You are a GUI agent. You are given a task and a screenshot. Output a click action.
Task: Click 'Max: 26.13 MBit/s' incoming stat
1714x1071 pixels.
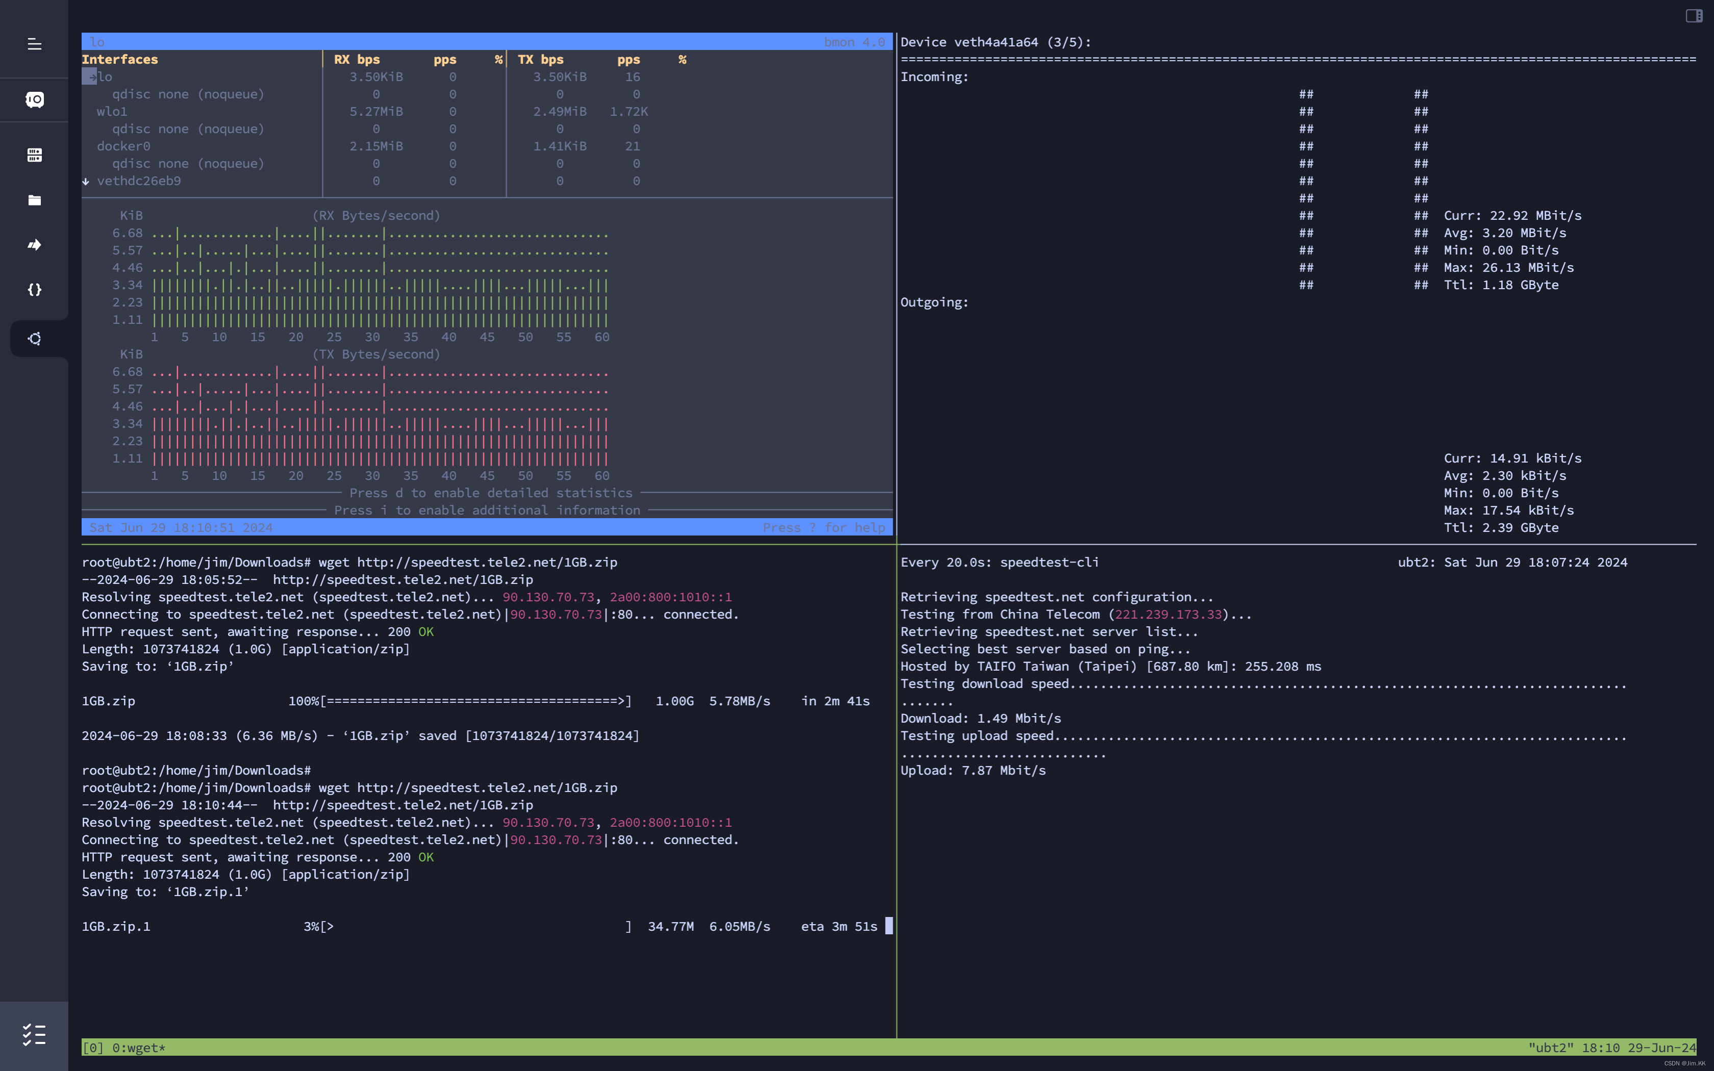1508,268
